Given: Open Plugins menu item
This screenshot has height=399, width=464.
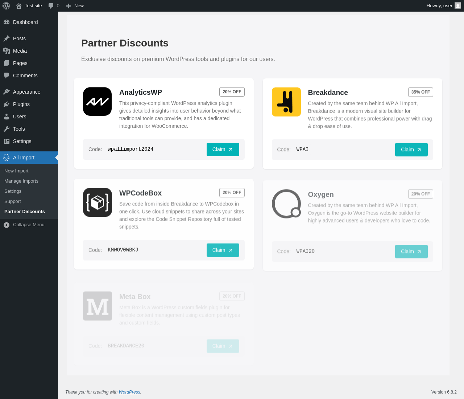Looking at the screenshot, I should coord(29,104).
